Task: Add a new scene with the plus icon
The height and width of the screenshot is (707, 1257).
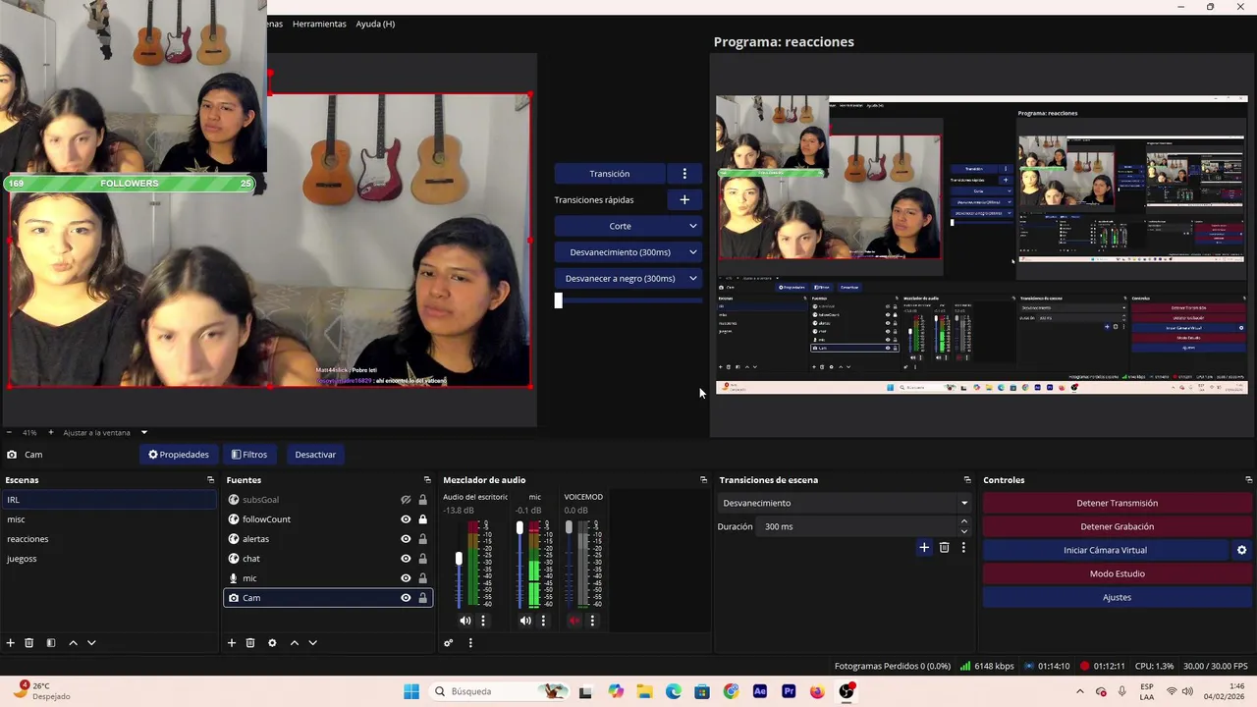Action: tap(11, 643)
